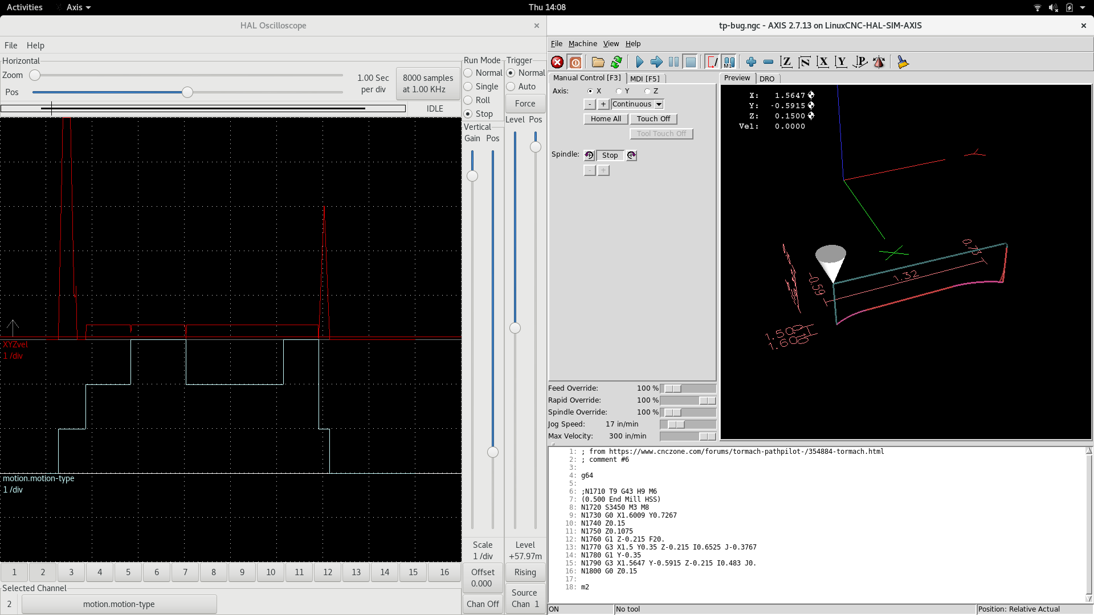
Task: Stop program execution with the square icon
Action: coord(691,62)
